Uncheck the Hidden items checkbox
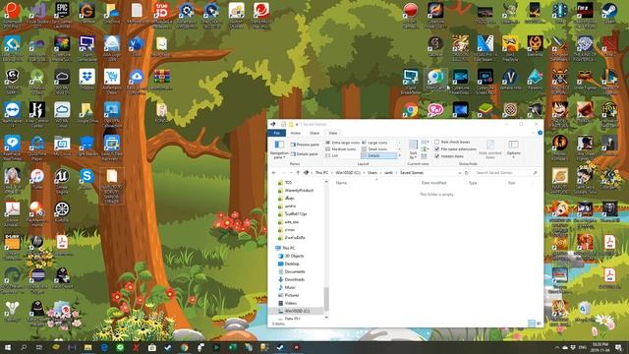This screenshot has width=629, height=354. [436, 156]
